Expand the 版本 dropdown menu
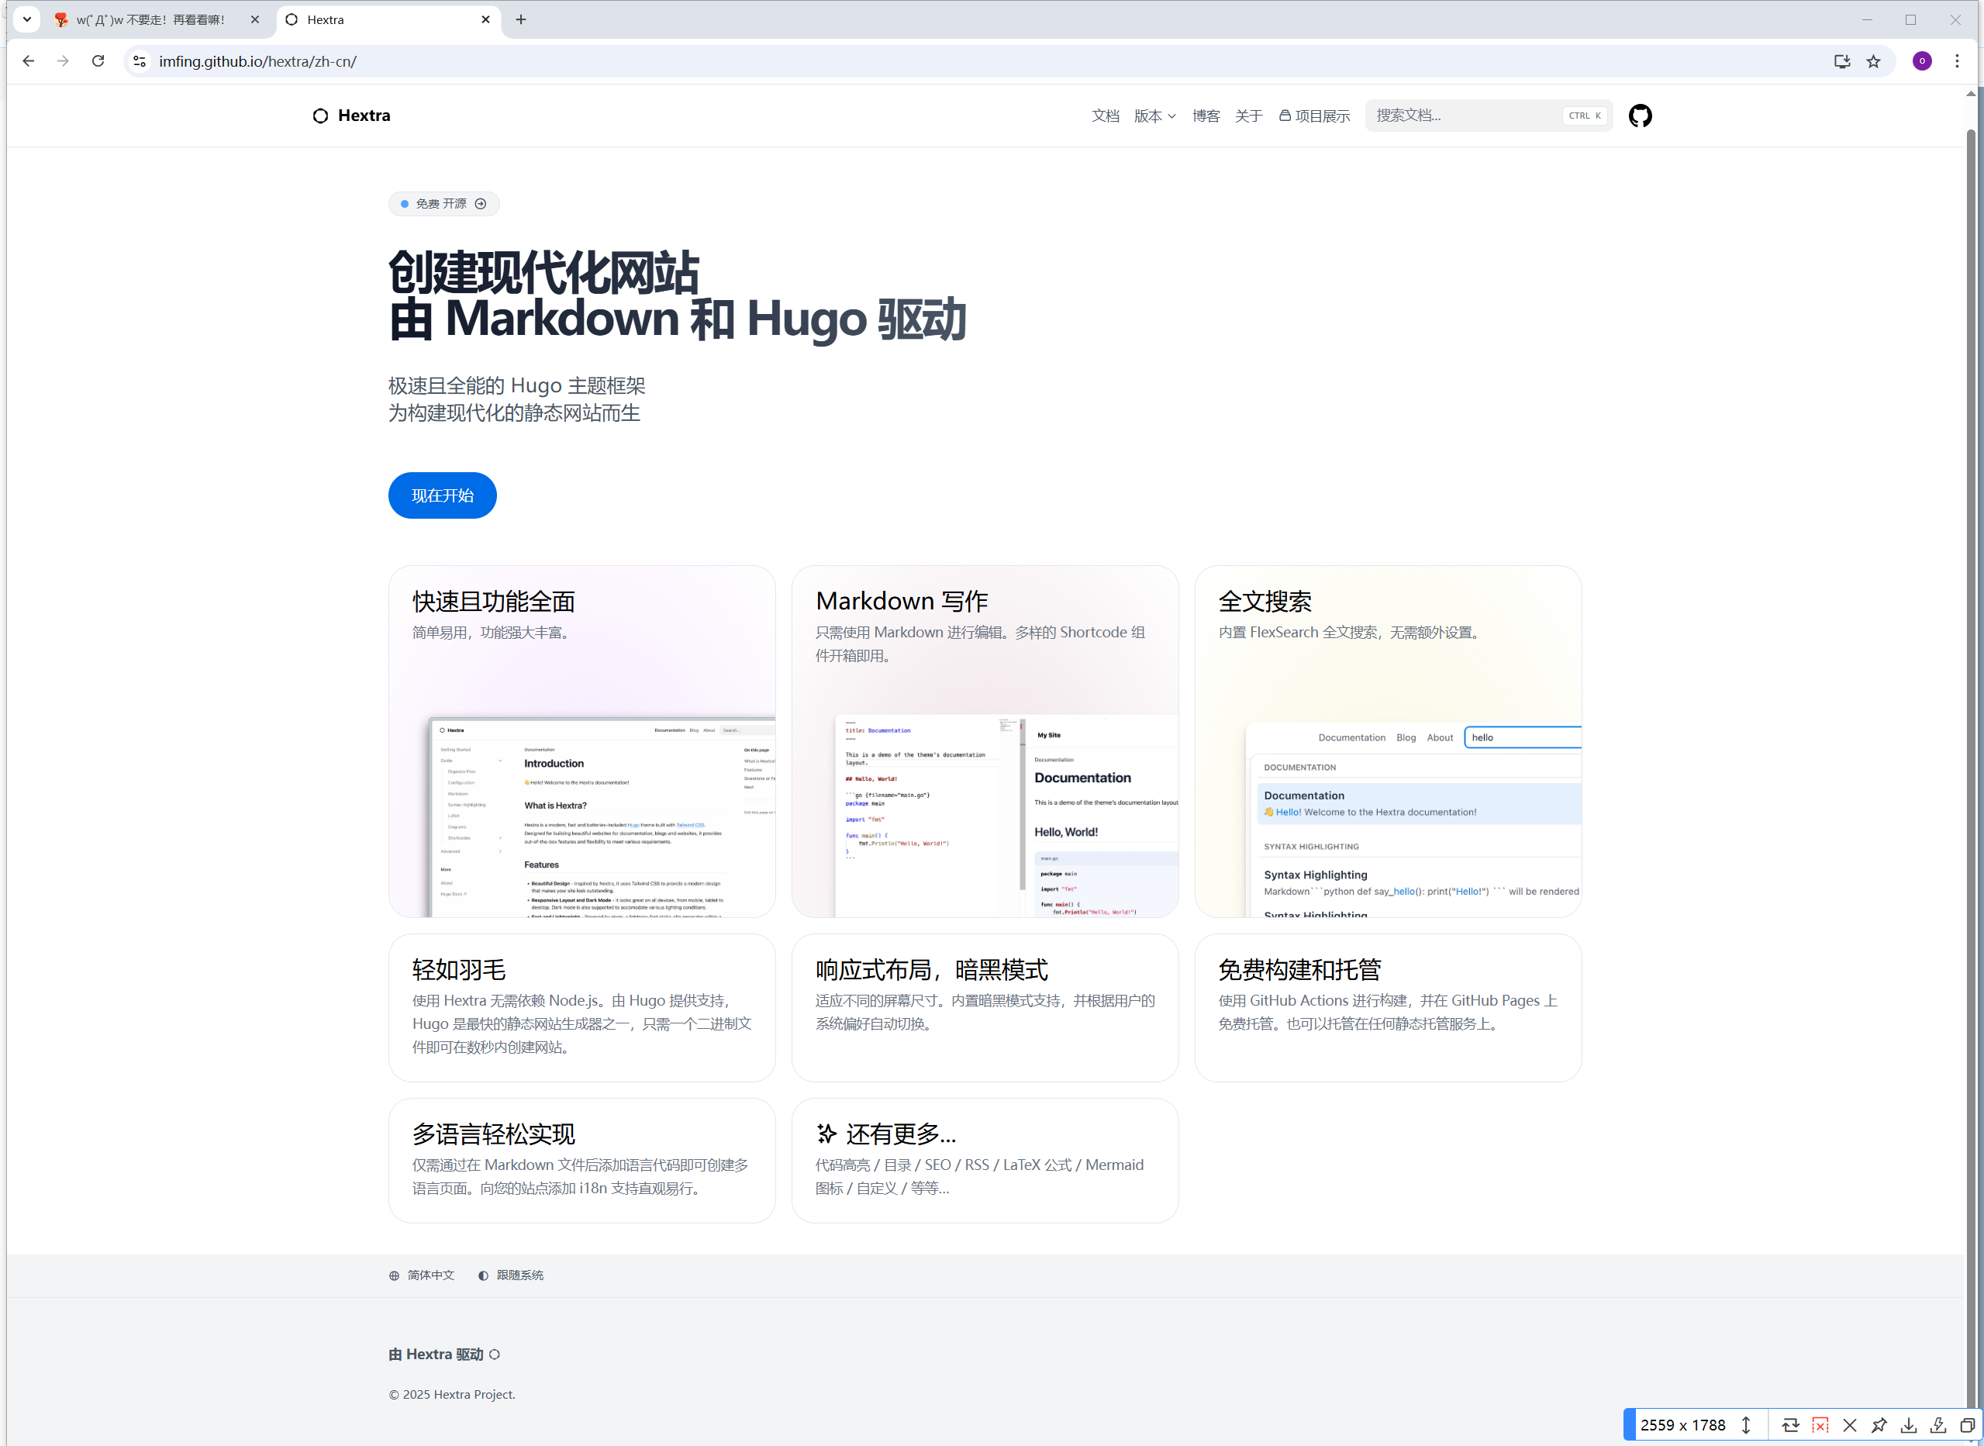This screenshot has width=1984, height=1446. click(x=1154, y=116)
